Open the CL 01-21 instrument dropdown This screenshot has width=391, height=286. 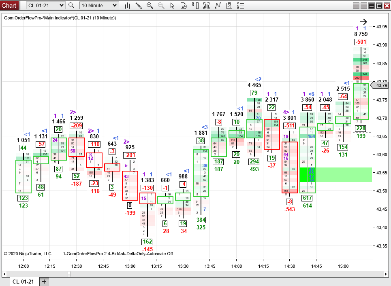click(x=46, y=6)
